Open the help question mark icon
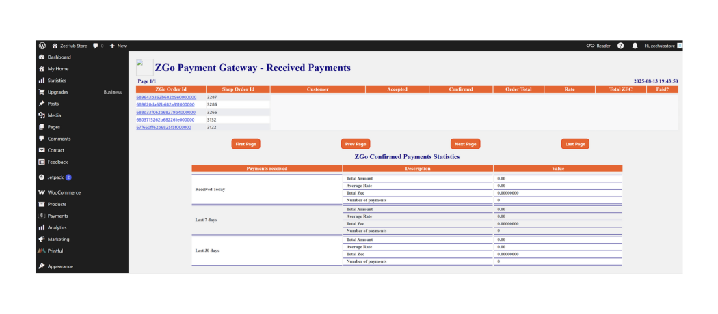718x314 pixels. [x=620, y=46]
